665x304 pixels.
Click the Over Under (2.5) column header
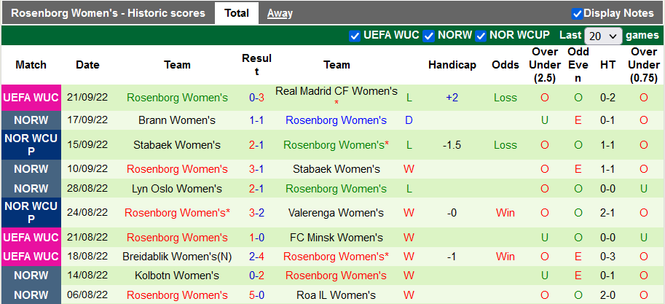pyautogui.click(x=545, y=65)
